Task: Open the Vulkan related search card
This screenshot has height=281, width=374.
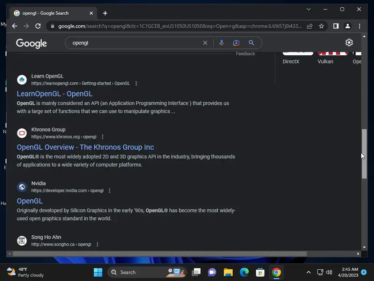Action: [x=333, y=58]
